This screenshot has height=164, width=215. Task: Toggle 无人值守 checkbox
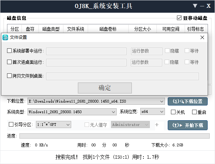(87, 125)
